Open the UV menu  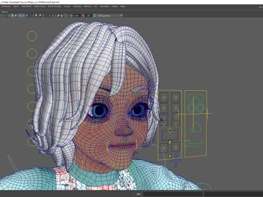tap(95, 6)
